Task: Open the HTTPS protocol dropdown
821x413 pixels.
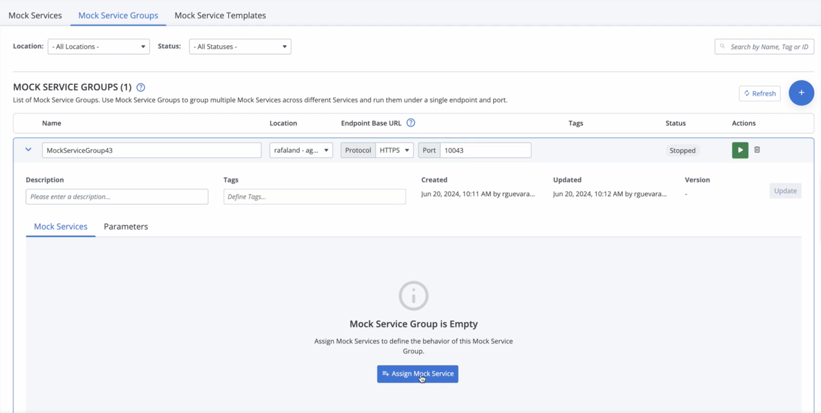Action: point(395,150)
